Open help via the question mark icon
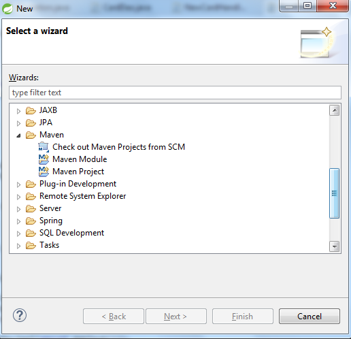Image resolution: width=351 pixels, height=339 pixels. (x=20, y=315)
